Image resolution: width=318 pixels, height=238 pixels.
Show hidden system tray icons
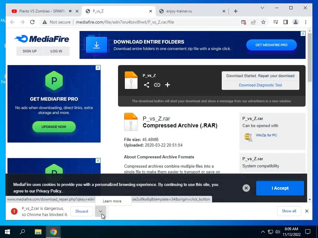pyautogui.click(x=263, y=232)
